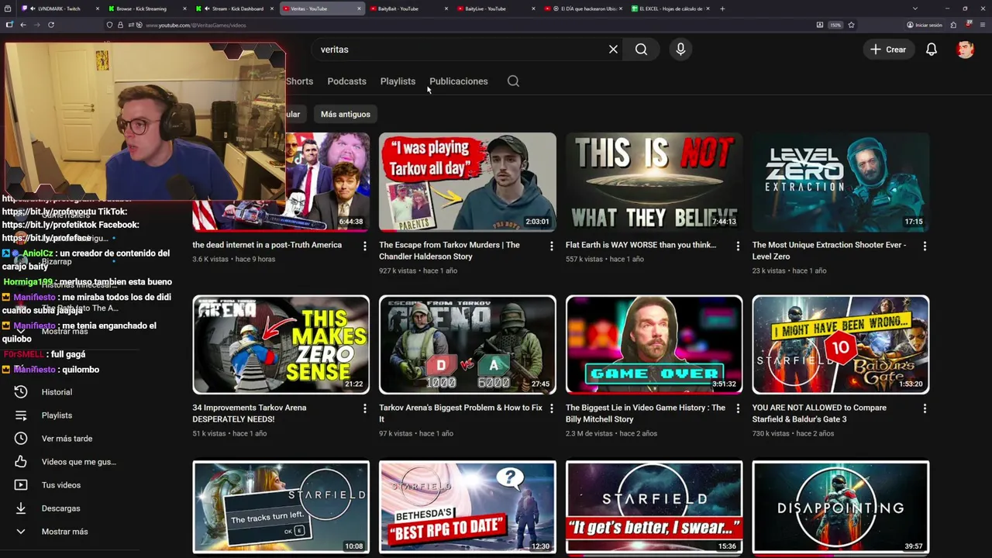The height and width of the screenshot is (558, 992).
Task: Open the tracking protection shield icon
Action: tap(110, 25)
